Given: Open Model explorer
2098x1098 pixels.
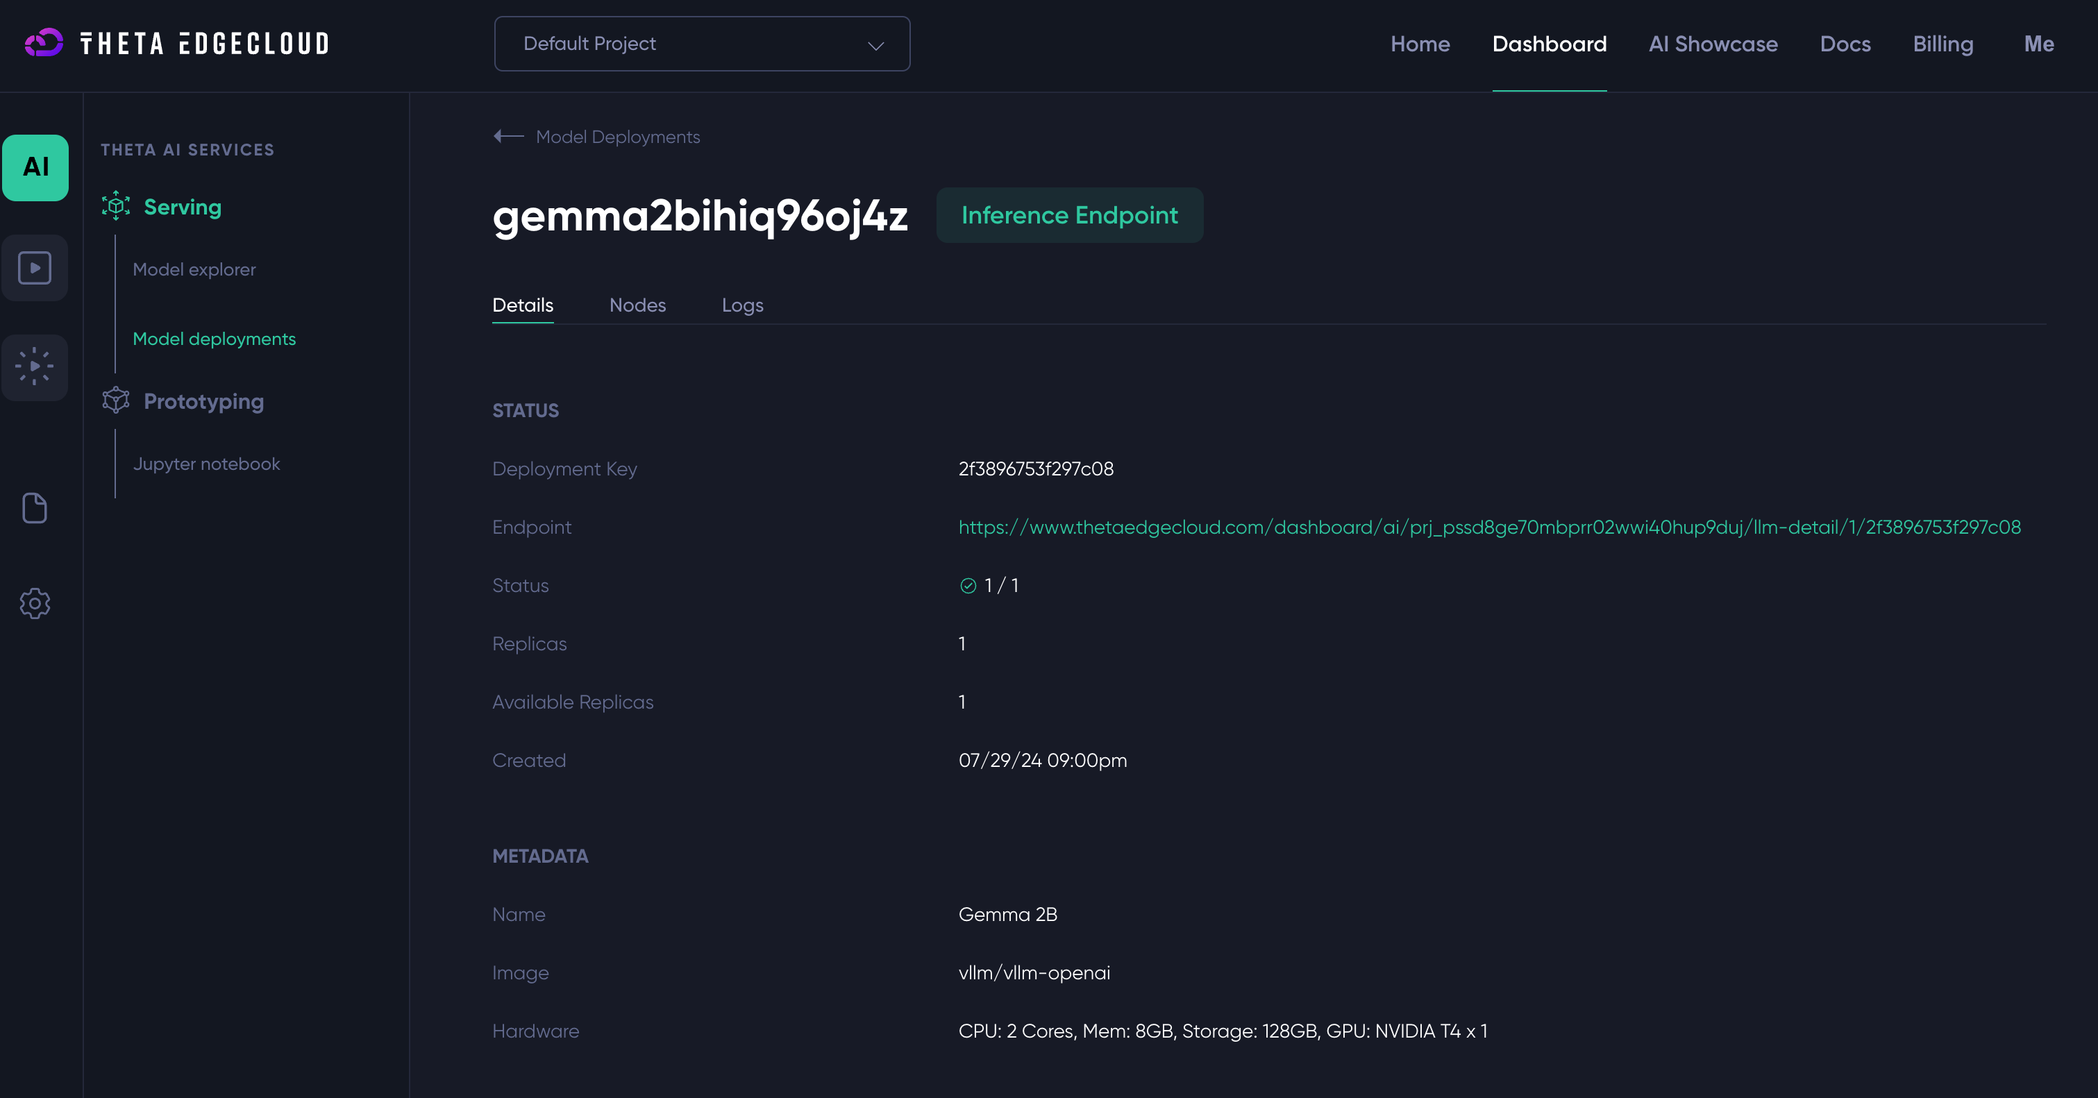Looking at the screenshot, I should click(194, 269).
